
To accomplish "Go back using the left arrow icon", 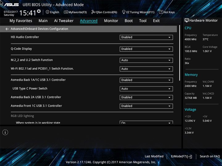I will tap(7, 29).
